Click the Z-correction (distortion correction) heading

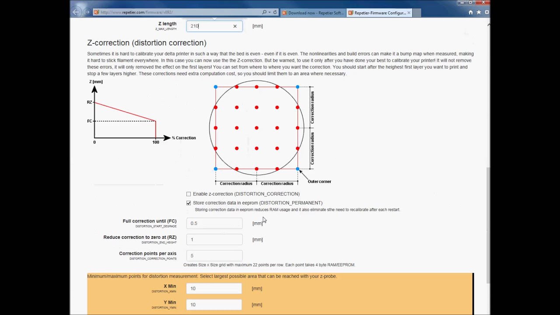pyautogui.click(x=147, y=42)
